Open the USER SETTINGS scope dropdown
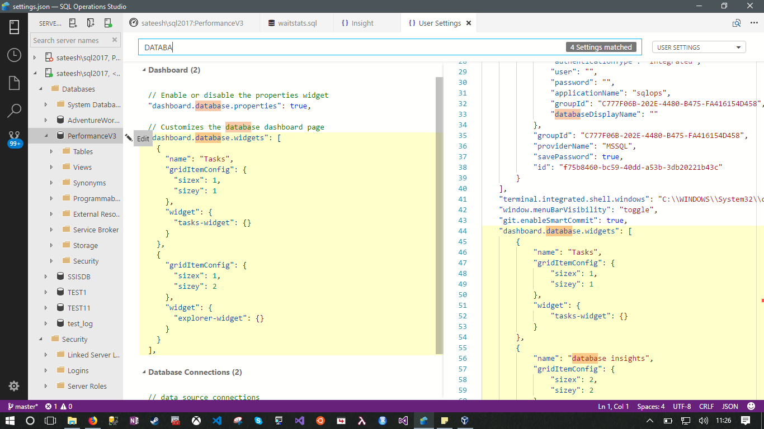This screenshot has width=764, height=429. 699,47
